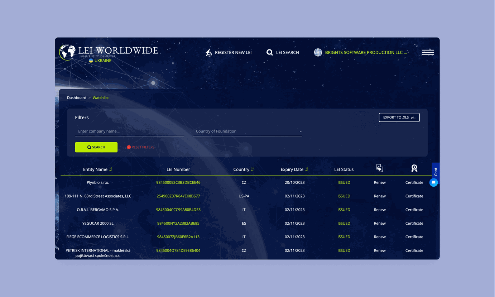Click the LEI Worldwide globe logo
Image resolution: width=495 pixels, height=297 pixels.
tap(67, 52)
